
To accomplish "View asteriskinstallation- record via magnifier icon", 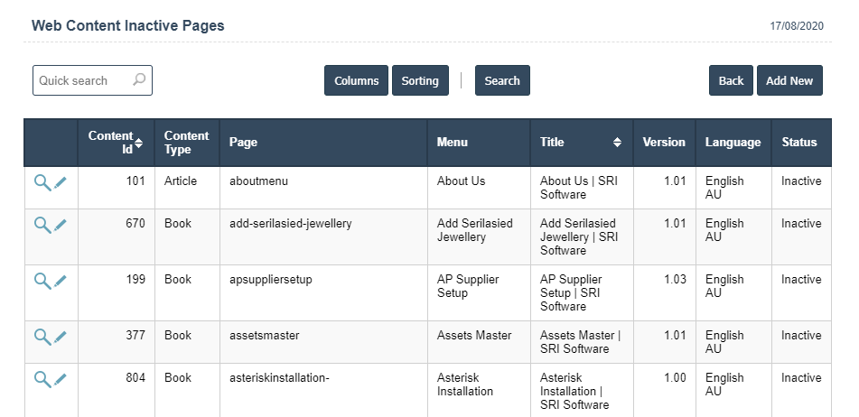I will coord(42,379).
